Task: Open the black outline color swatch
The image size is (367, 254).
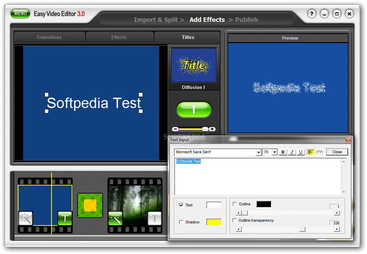Action: (264, 204)
